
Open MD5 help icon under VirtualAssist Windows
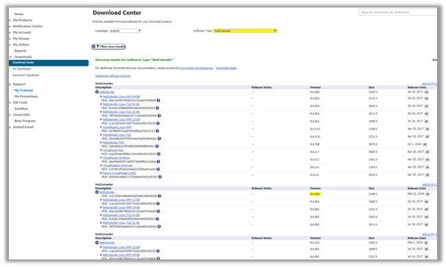[x=158, y=161]
